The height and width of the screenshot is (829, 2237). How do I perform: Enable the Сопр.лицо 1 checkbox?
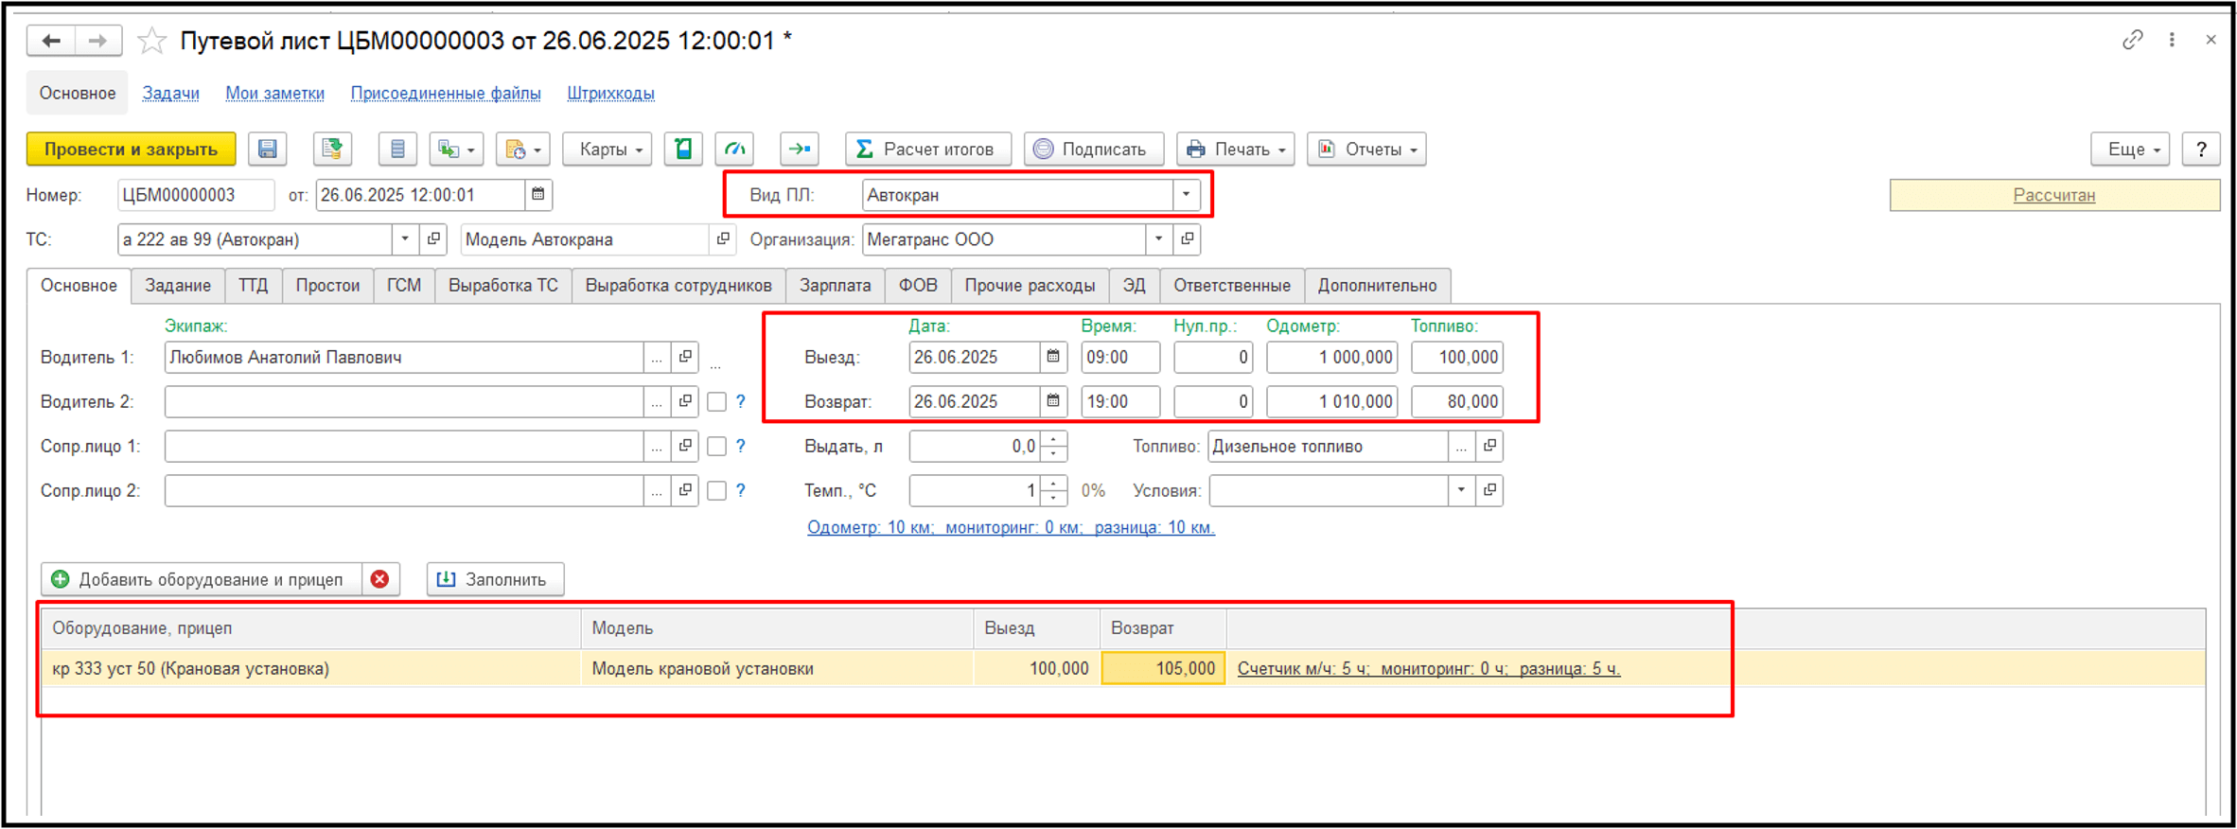717,447
